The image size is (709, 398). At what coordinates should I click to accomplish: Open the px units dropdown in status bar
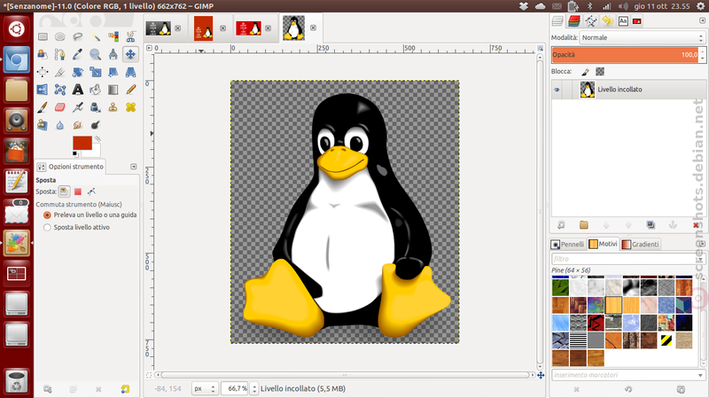[x=205, y=388]
